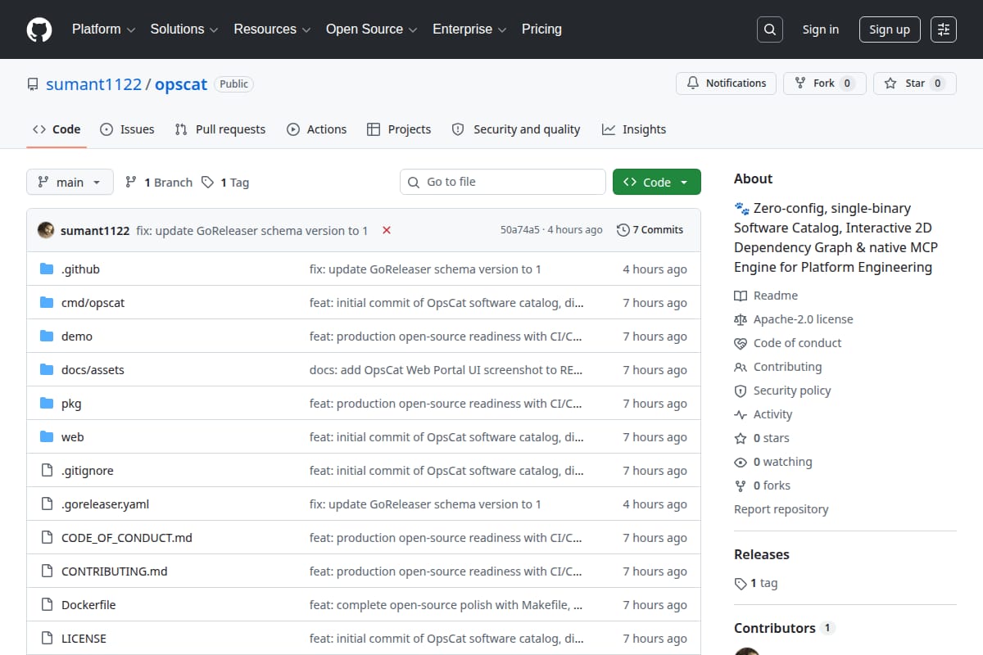Open docs commit message for docs/assets
The width and height of the screenshot is (983, 655).
pyautogui.click(x=446, y=370)
